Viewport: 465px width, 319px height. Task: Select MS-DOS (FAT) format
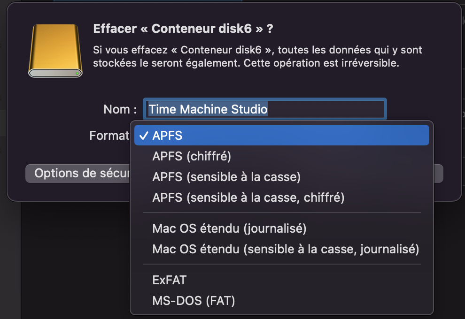tap(194, 301)
